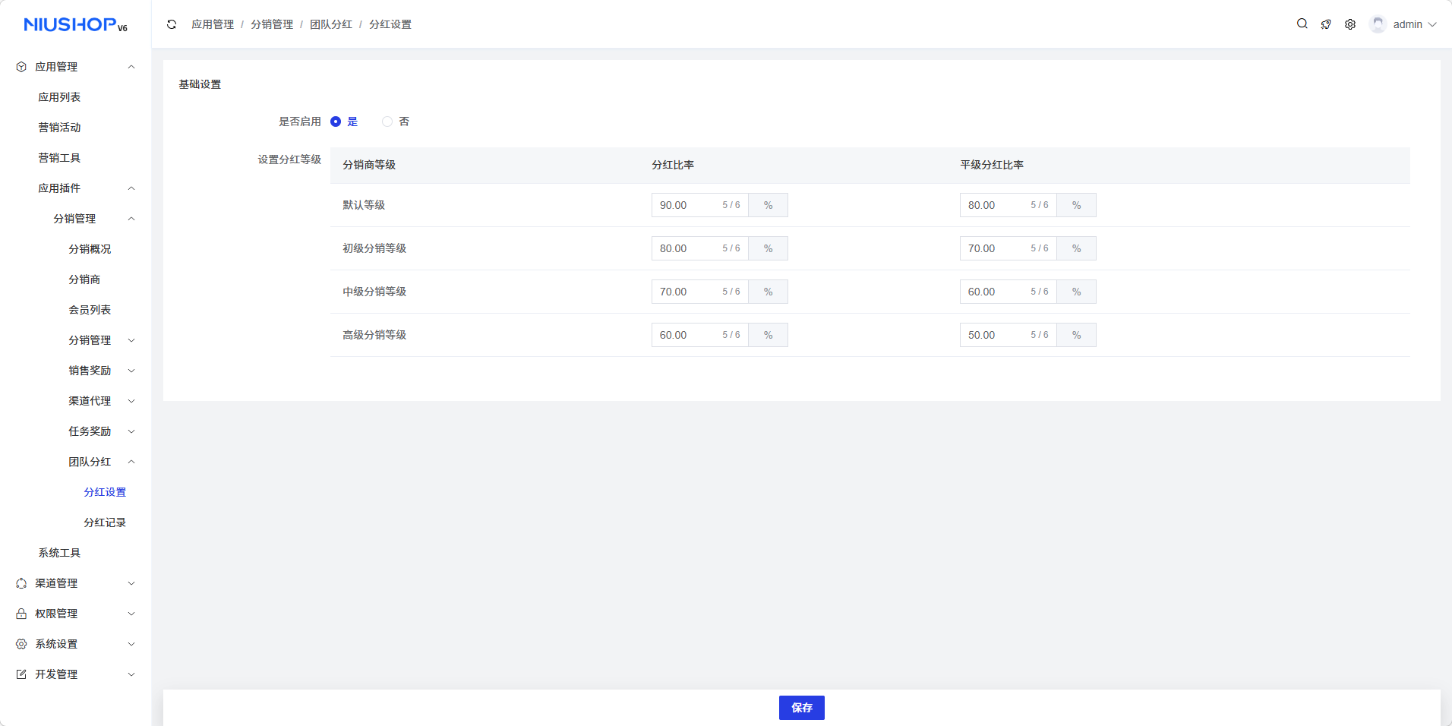Collapse the 应用管理 sidebar menu
The width and height of the screenshot is (1452, 726).
pyautogui.click(x=131, y=67)
